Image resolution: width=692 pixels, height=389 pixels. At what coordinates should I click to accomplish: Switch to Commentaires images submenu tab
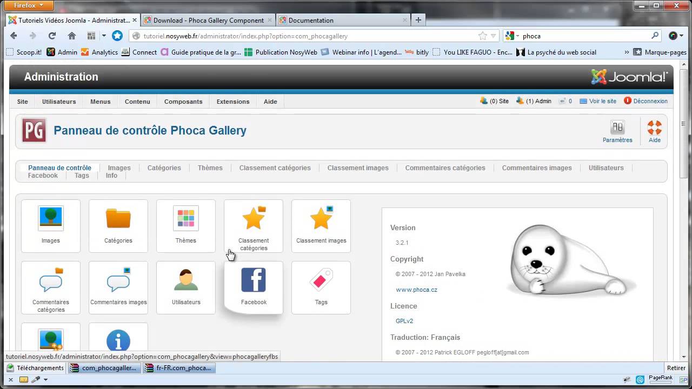click(537, 168)
